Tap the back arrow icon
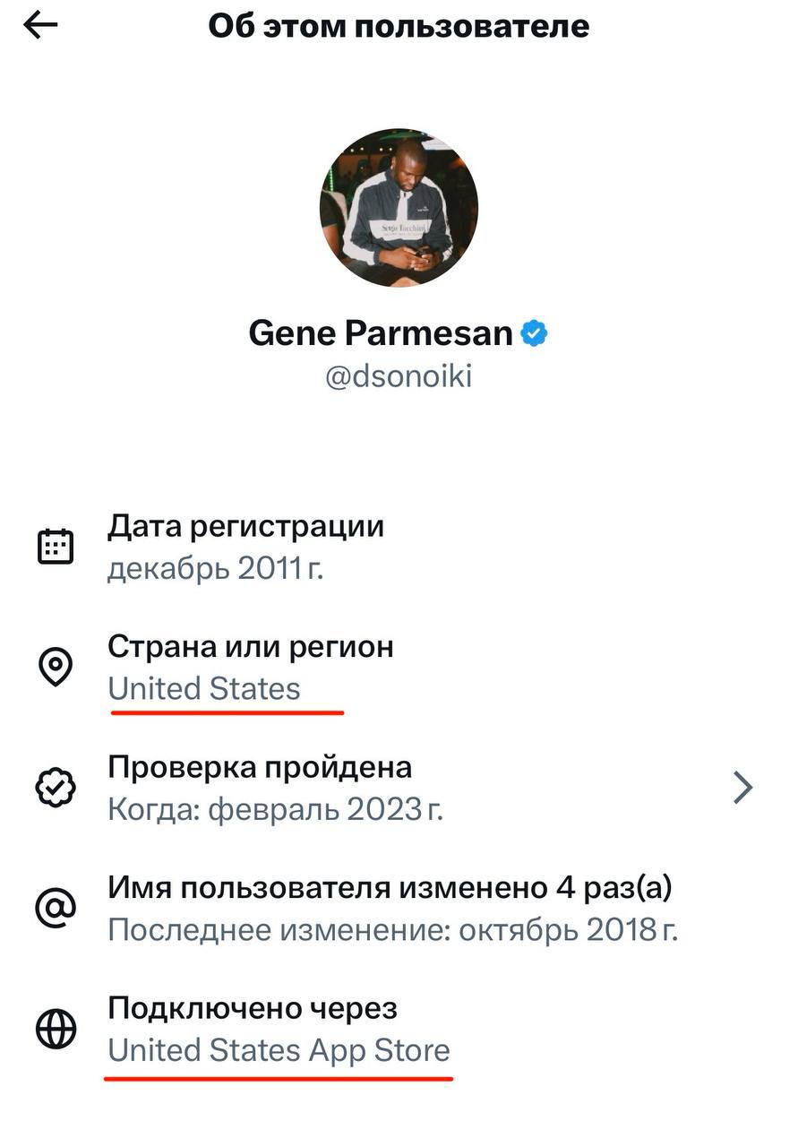798x1147 pixels. click(41, 26)
